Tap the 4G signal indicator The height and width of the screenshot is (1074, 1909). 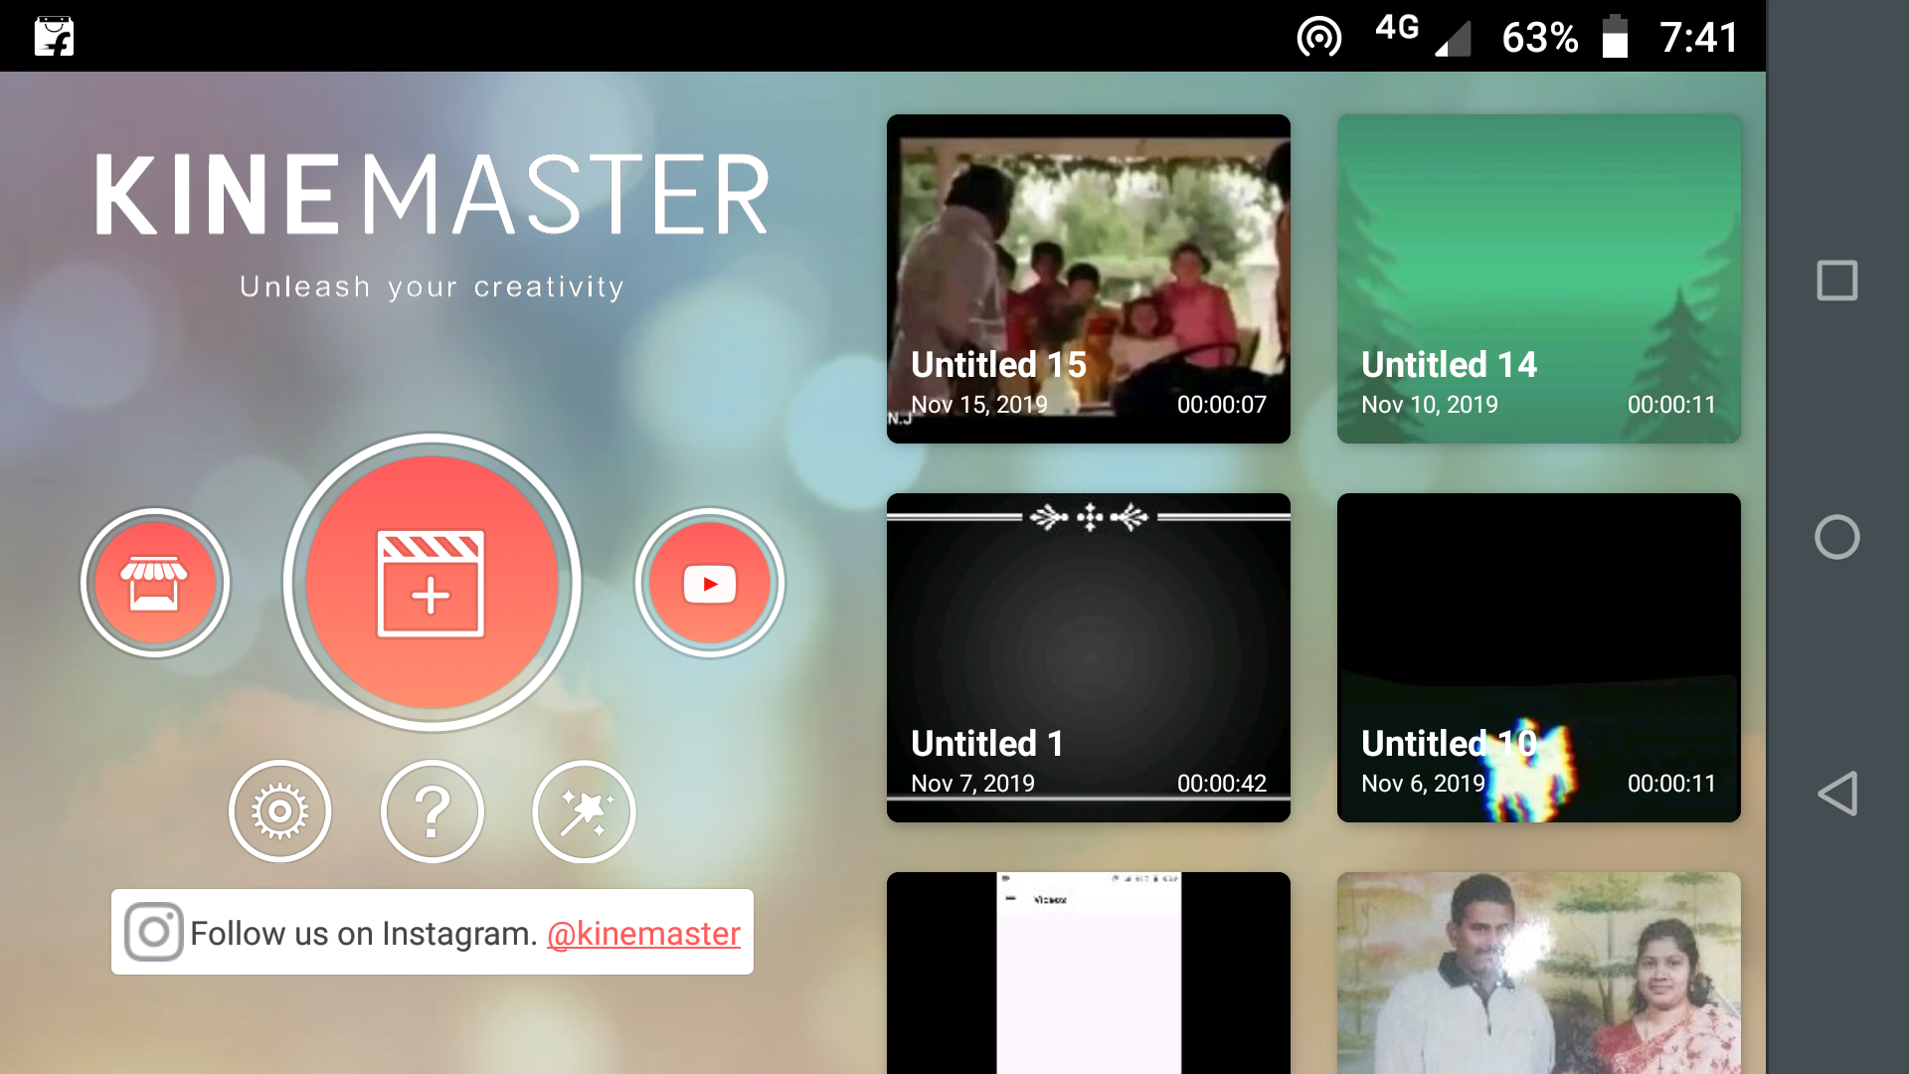point(1422,35)
